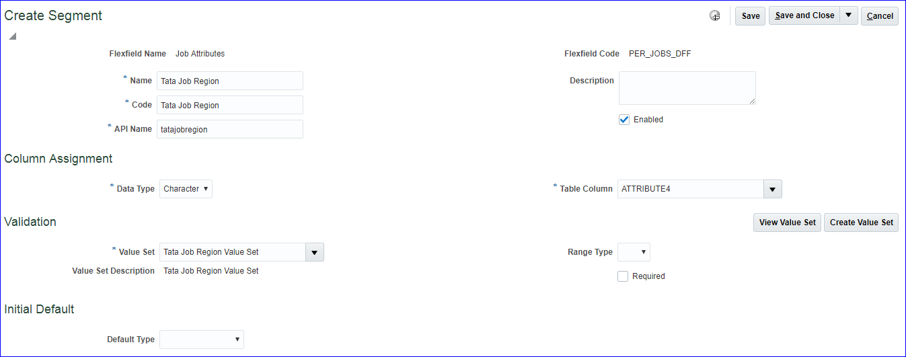Focus the Code input field

tap(229, 105)
